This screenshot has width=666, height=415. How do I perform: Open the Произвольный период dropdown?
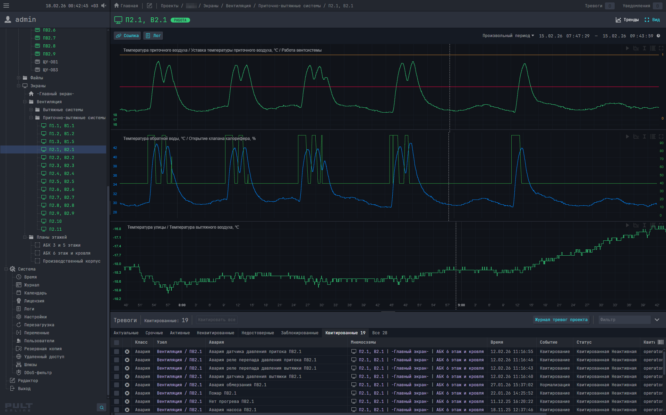click(x=508, y=36)
